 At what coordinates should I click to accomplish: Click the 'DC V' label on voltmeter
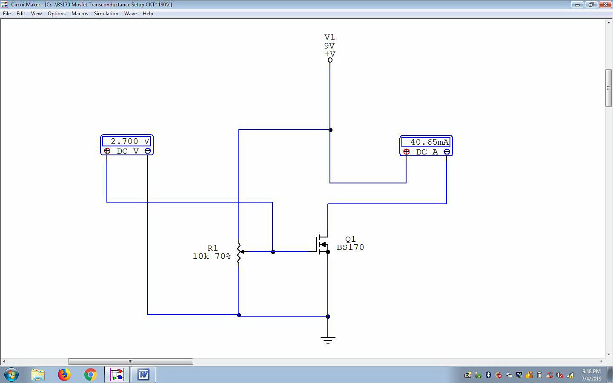[128, 151]
